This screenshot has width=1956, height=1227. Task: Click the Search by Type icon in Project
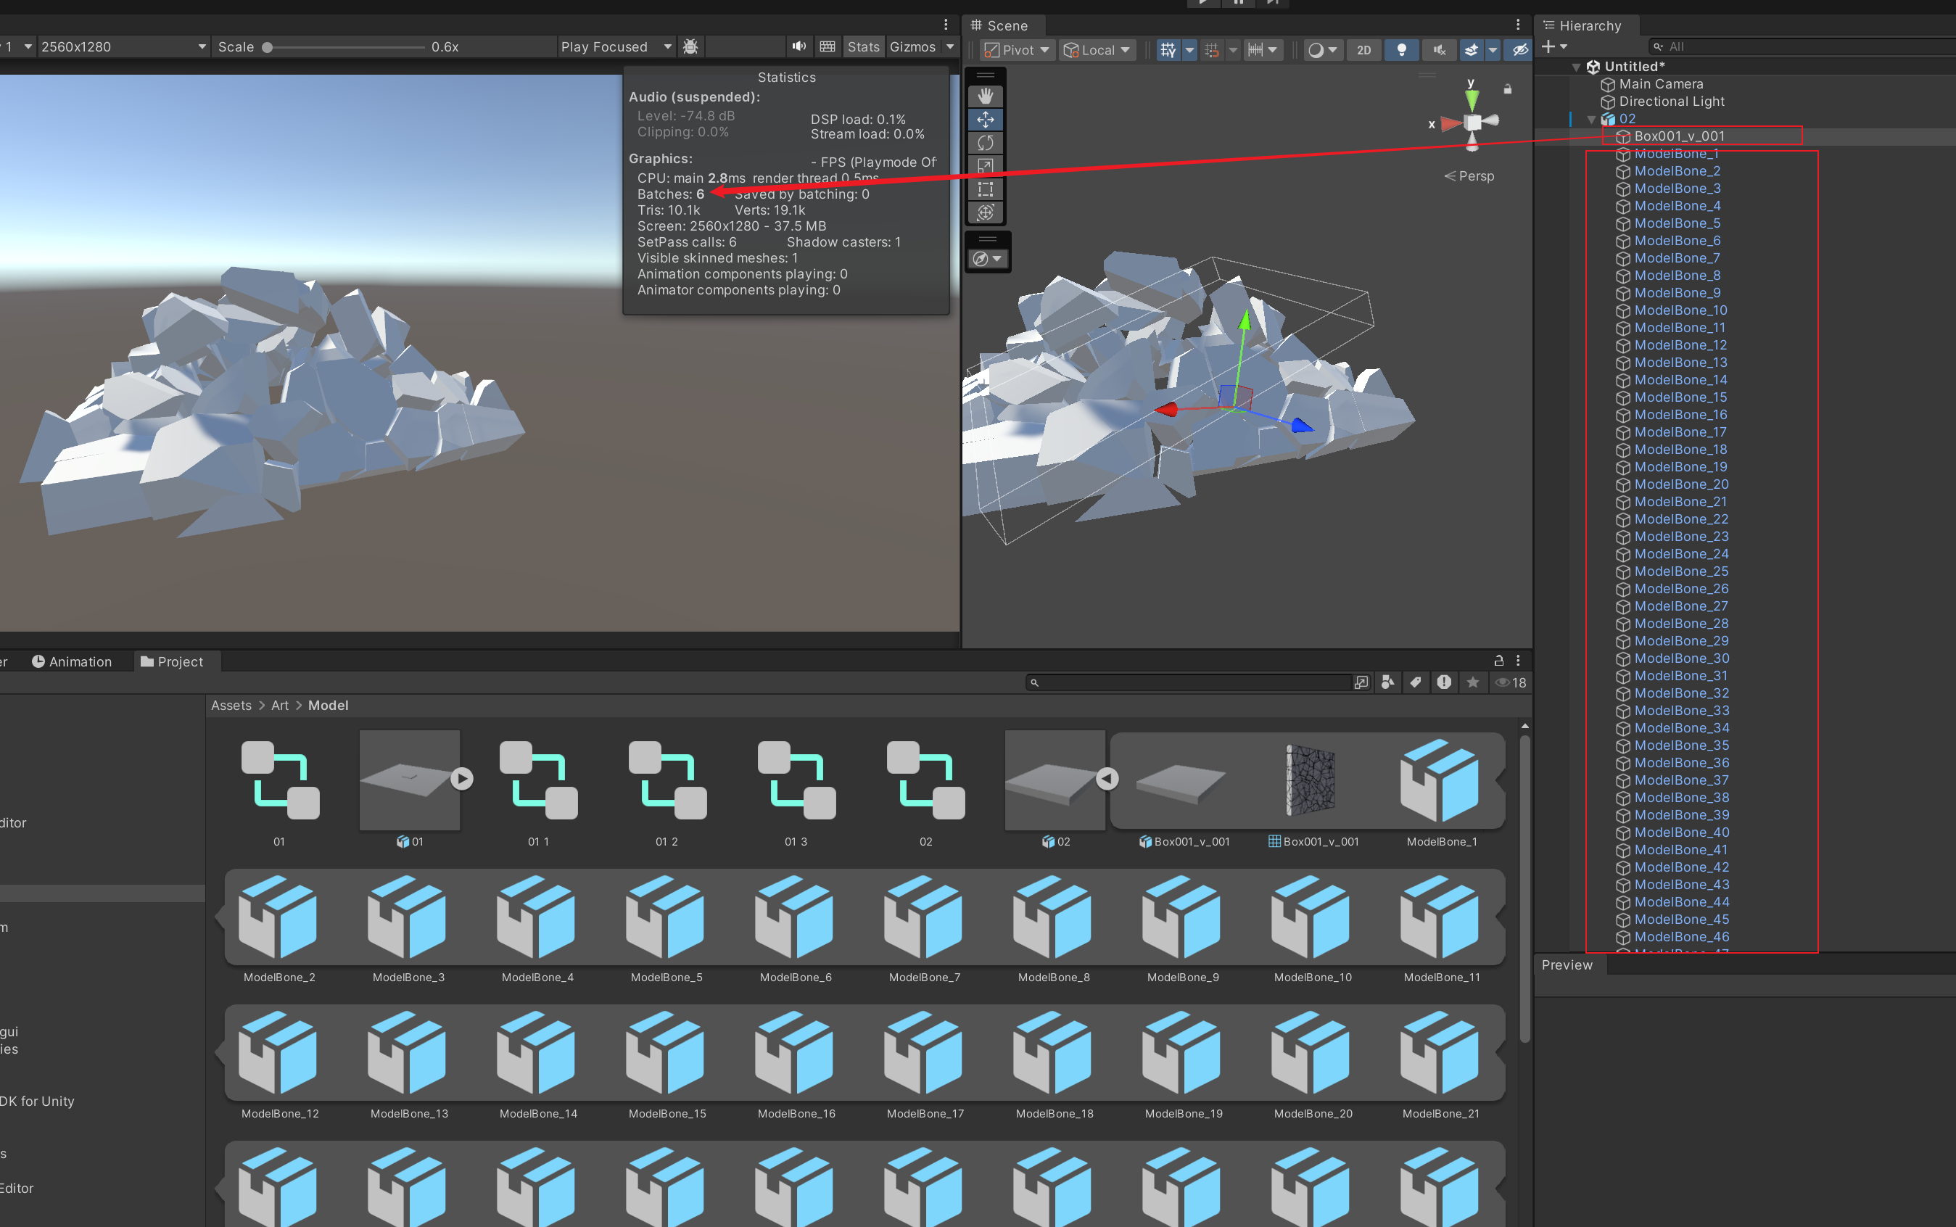1388,682
